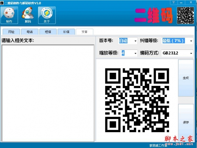Click the 编码方式 label

149,53
